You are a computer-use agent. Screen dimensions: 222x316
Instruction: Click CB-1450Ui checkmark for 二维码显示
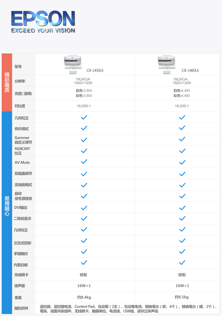click(x=84, y=218)
